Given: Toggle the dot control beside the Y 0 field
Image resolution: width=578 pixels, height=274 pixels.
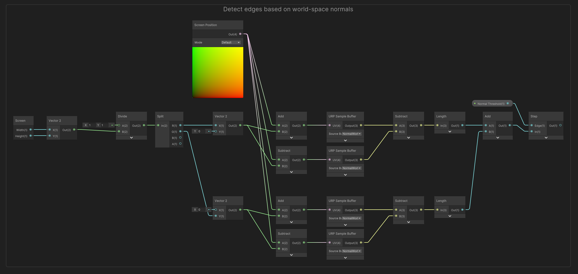Looking at the screenshot, I should (209, 131).
